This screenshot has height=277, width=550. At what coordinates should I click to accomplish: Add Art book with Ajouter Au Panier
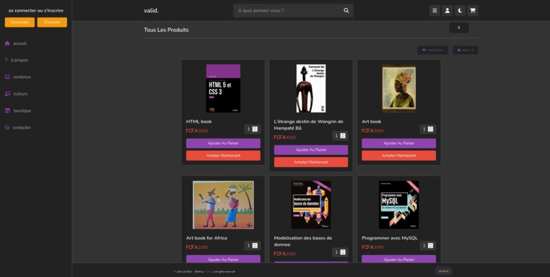click(x=399, y=143)
